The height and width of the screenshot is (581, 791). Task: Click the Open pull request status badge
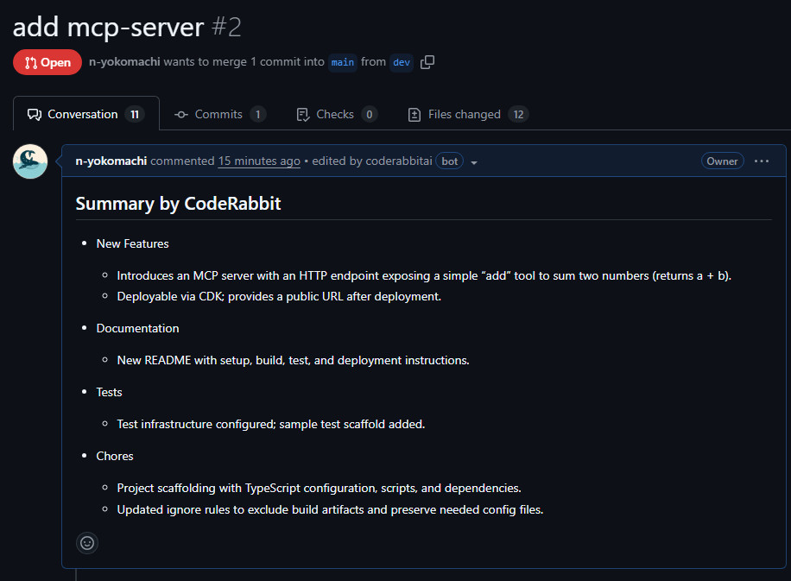(47, 62)
